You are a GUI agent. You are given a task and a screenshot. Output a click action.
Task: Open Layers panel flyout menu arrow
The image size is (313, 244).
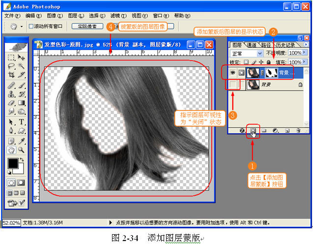(x=306, y=44)
